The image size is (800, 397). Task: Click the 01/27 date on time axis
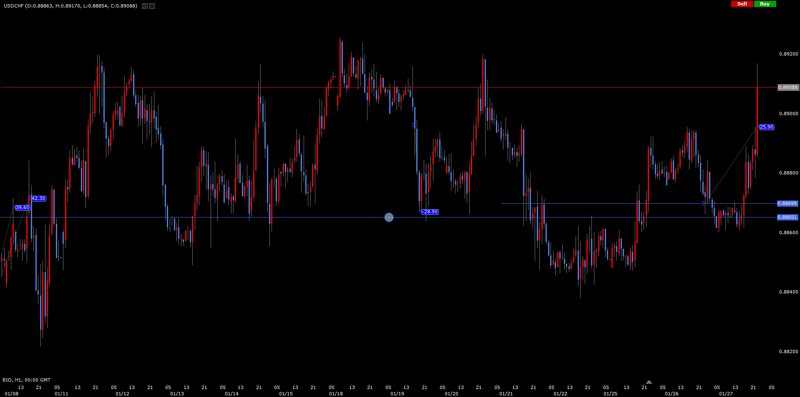click(726, 394)
